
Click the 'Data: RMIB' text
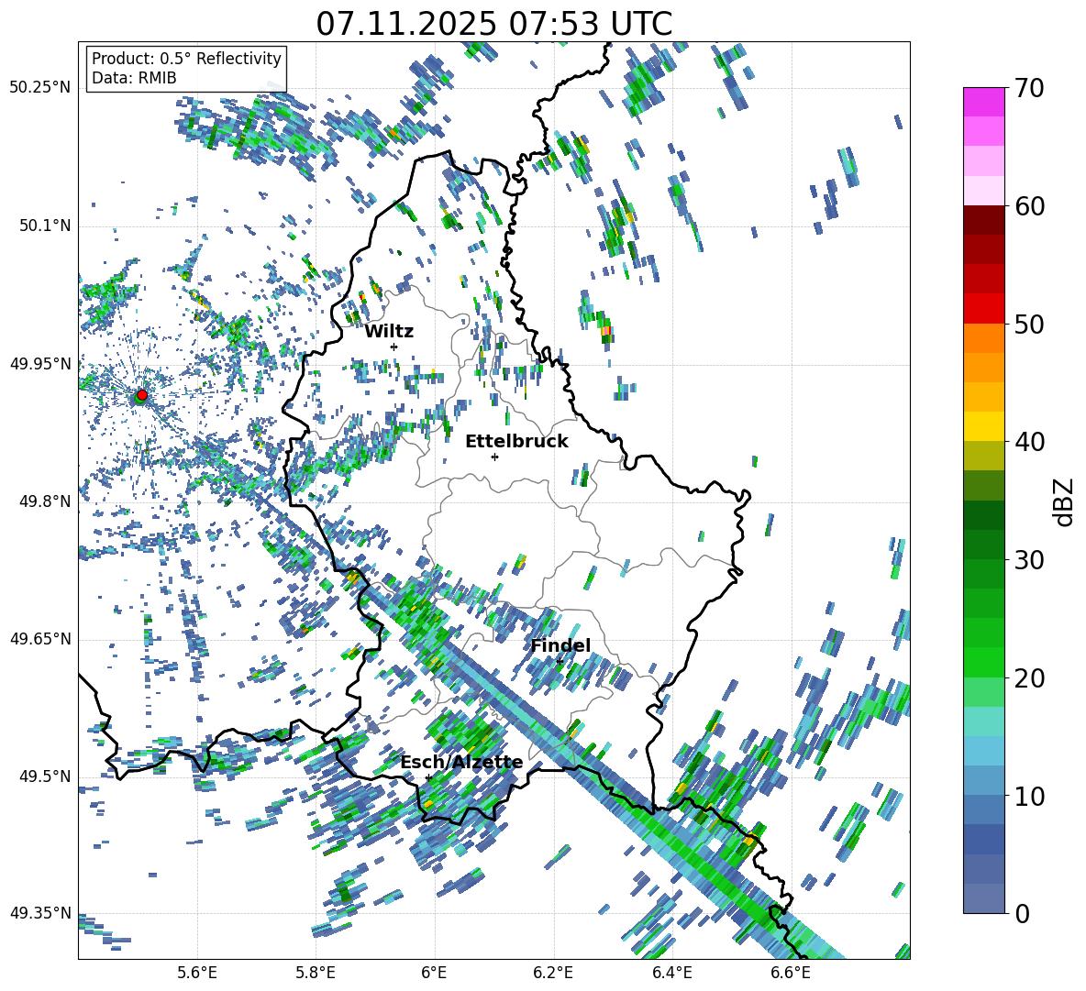pyautogui.click(x=134, y=78)
